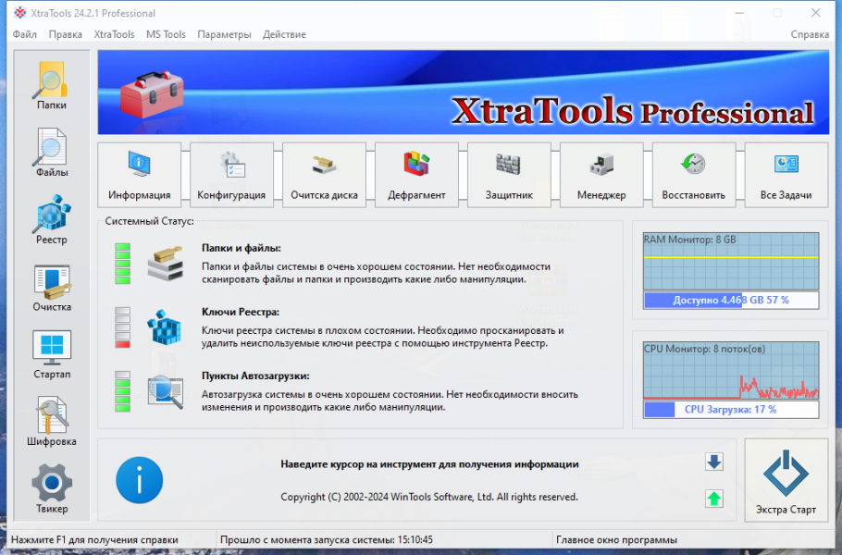Click the Copyright WinTools Software text
Viewport: 842px width, 555px height.
tap(429, 497)
